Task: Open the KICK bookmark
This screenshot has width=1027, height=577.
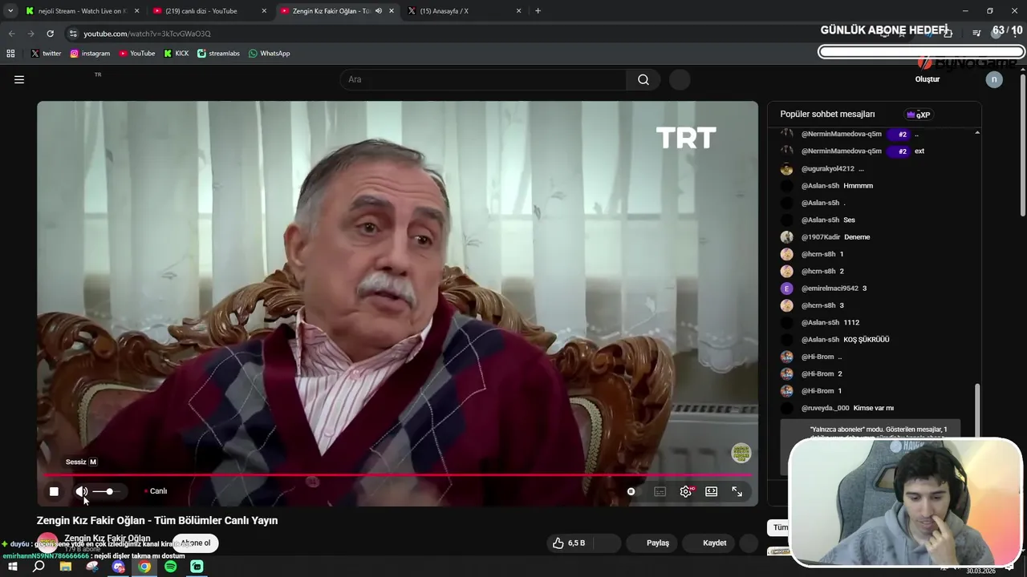Action: pos(177,54)
